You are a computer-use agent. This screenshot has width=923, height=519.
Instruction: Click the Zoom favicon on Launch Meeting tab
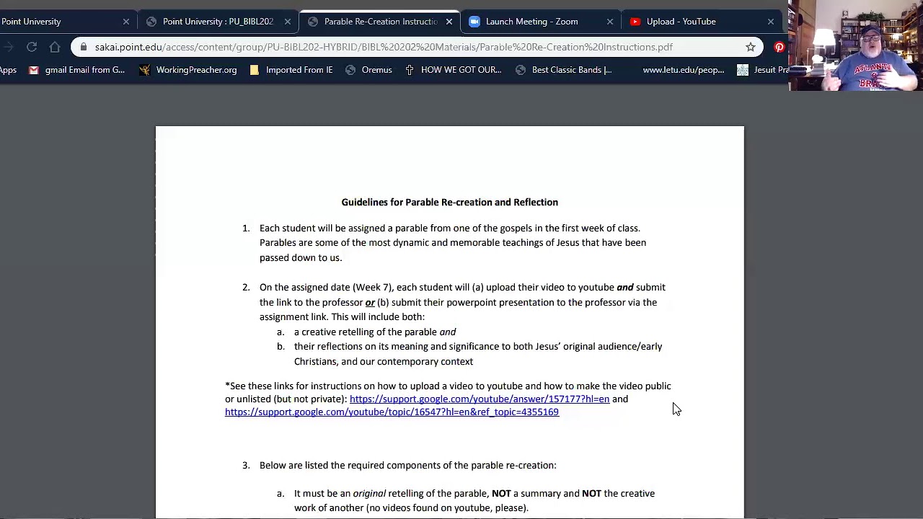coord(474,22)
